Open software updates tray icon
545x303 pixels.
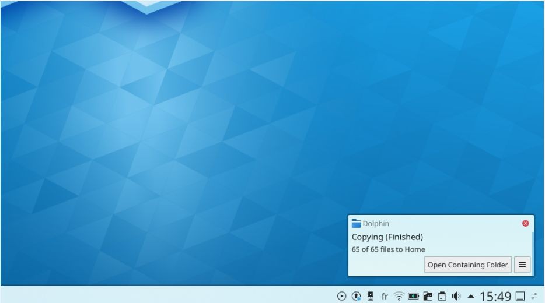coord(356,296)
